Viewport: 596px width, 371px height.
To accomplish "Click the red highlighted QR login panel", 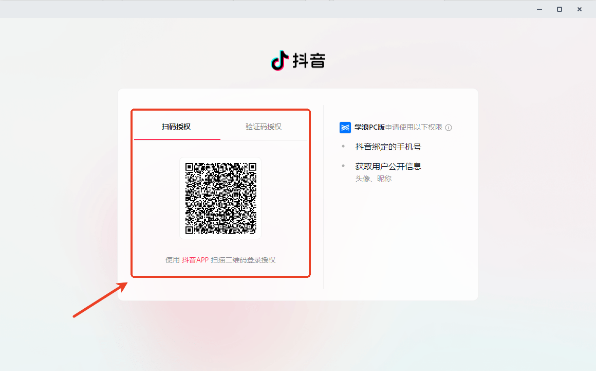I will [x=220, y=193].
